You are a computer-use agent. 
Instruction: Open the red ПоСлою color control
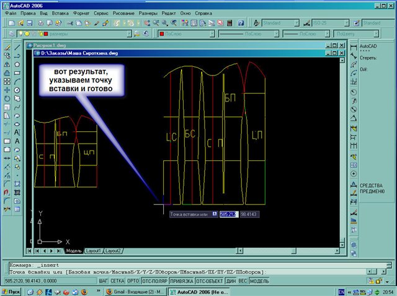186,34
